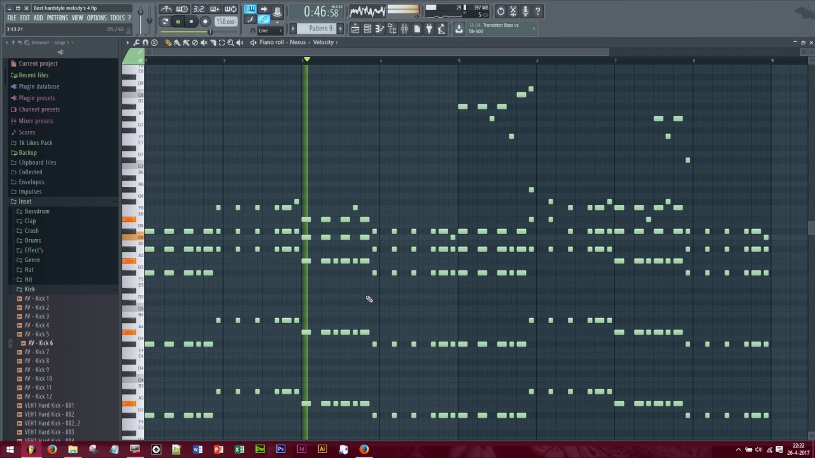This screenshot has width=815, height=458.
Task: Pause playback with the pause button
Action: (178, 22)
